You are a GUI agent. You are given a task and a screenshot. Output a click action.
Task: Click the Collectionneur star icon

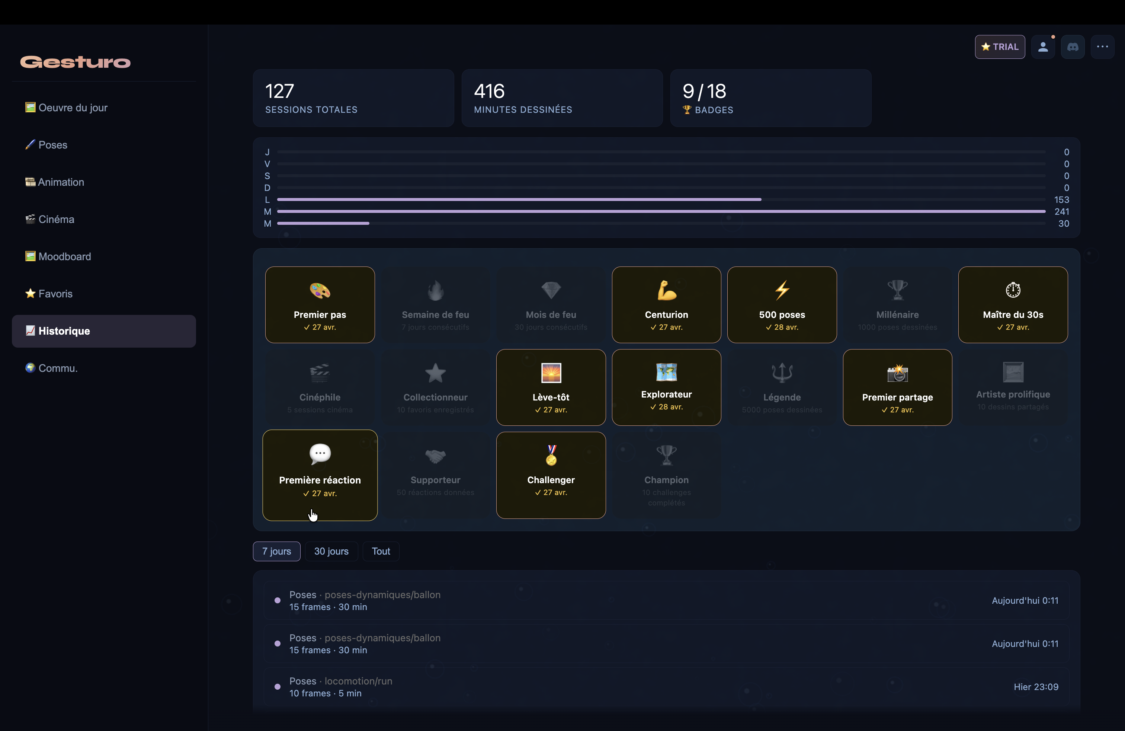pyautogui.click(x=435, y=373)
